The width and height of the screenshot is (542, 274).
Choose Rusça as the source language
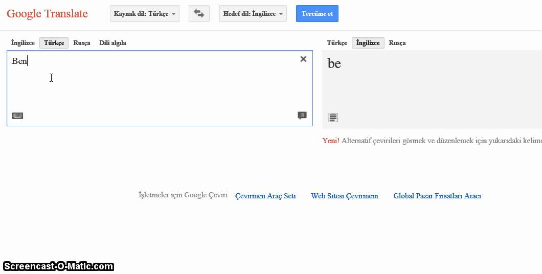(82, 43)
